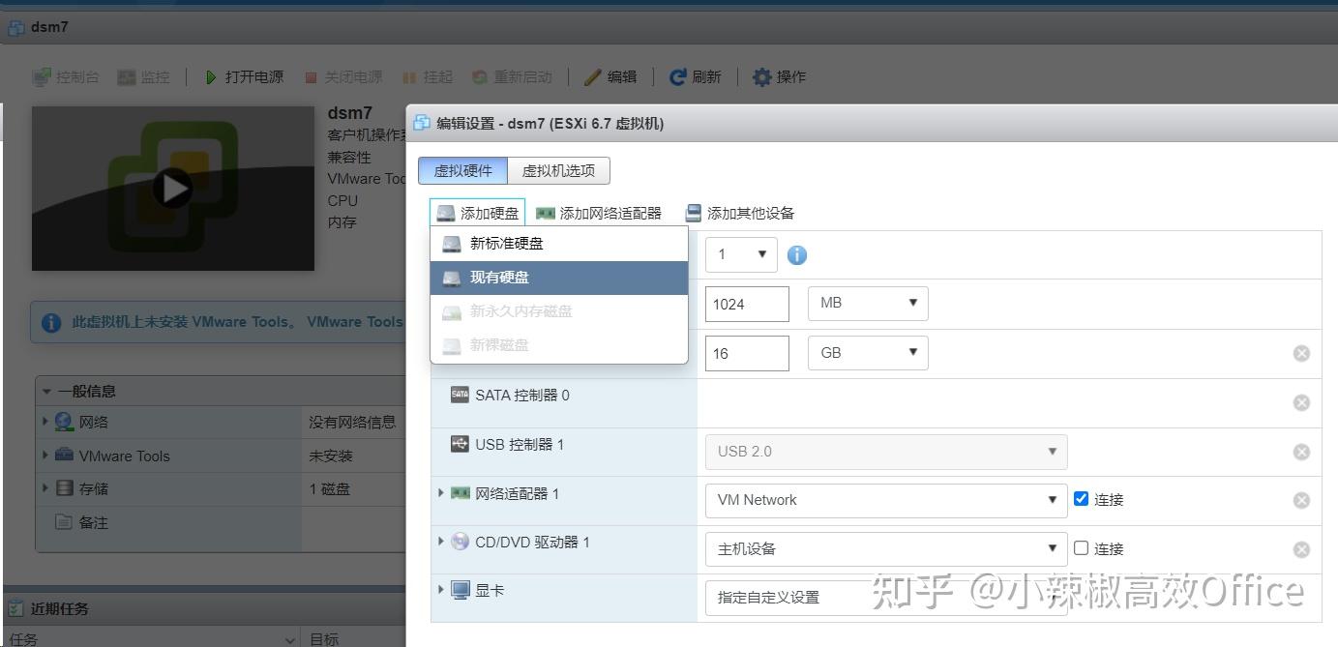This screenshot has height=647, width=1338.
Task: Click Add other device button
Action: 740,213
